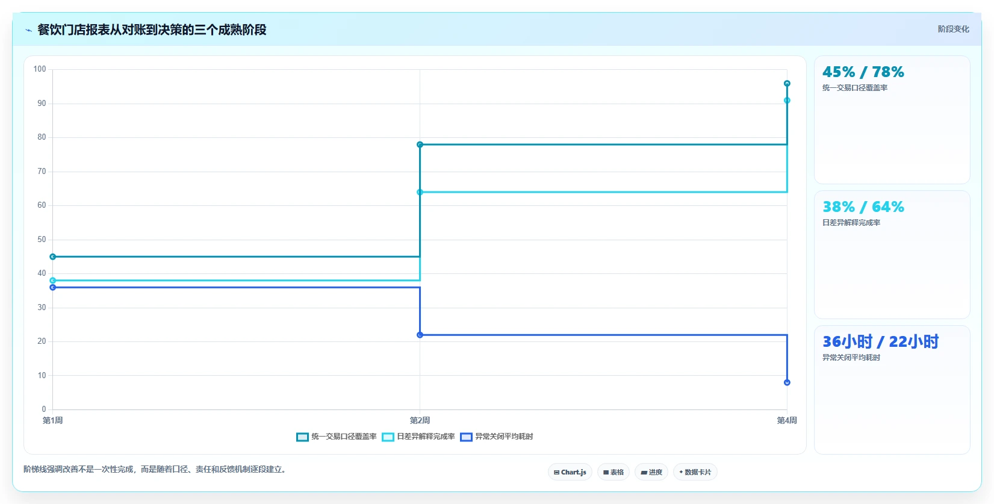Click the 第2周 x-axis label
This screenshot has height=504, width=994.
click(420, 420)
